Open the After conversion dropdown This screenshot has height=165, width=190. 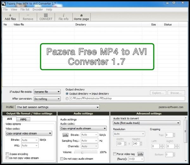[x=47, y=99]
